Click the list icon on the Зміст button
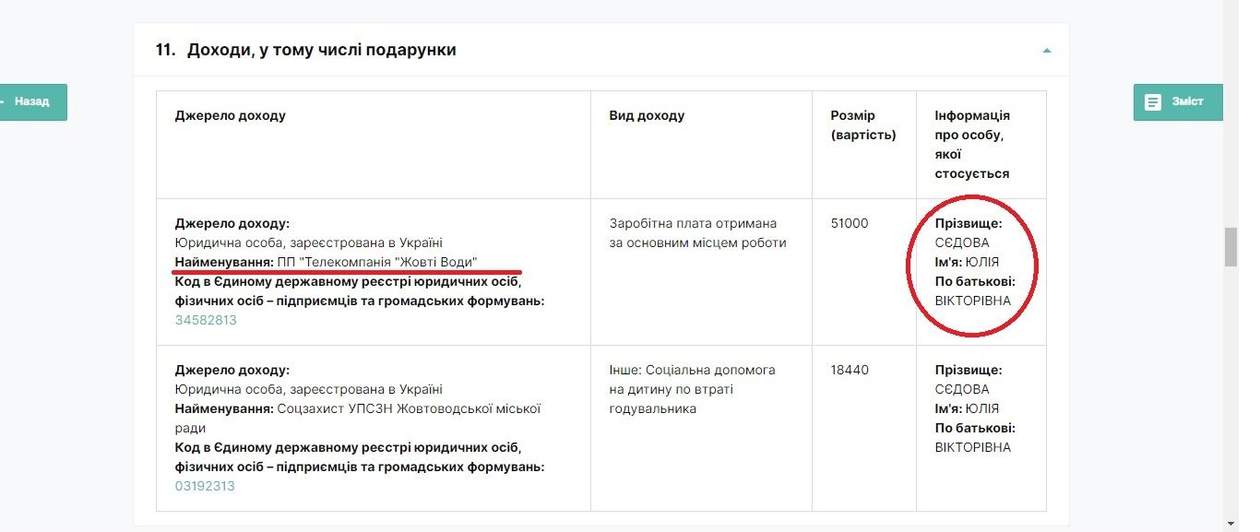 [1152, 101]
